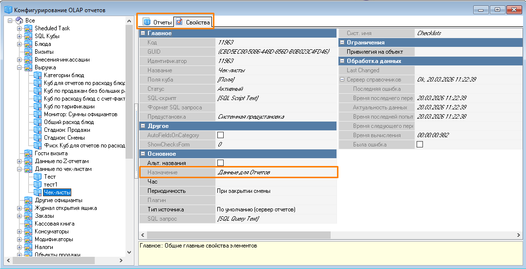This screenshot has width=526, height=269.
Task: Enable the Альт. названия checkbox
Action: [221, 163]
